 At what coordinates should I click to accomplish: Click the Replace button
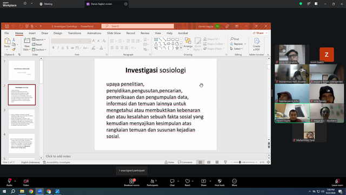pos(238,44)
